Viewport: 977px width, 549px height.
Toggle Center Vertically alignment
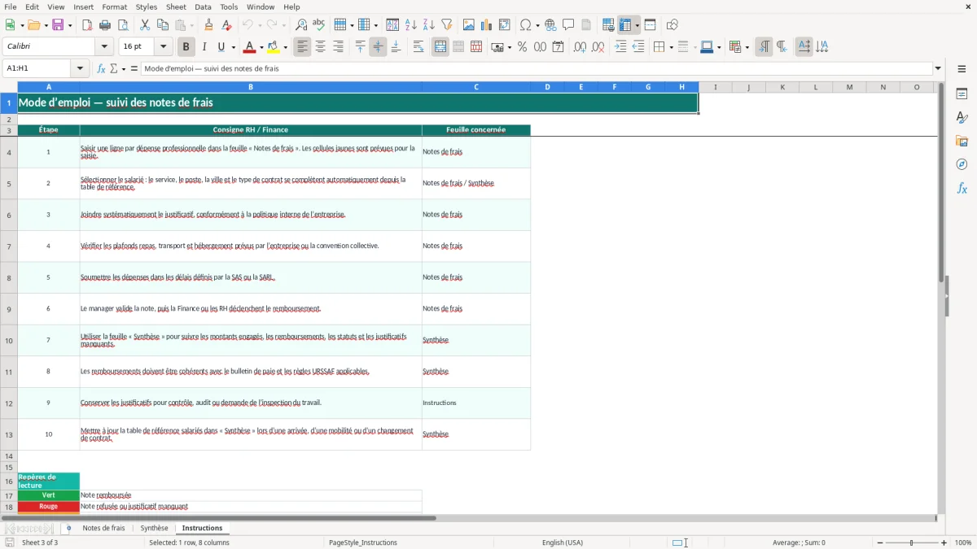tap(378, 47)
